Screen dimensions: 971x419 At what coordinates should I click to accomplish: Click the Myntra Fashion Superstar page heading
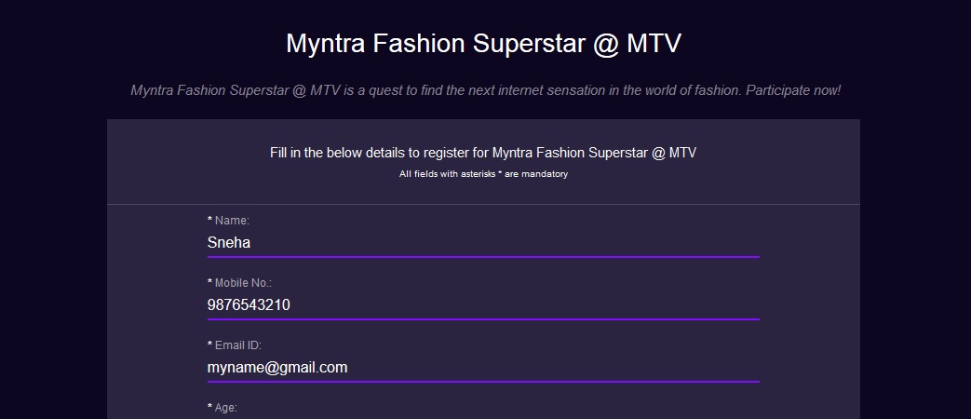click(484, 45)
